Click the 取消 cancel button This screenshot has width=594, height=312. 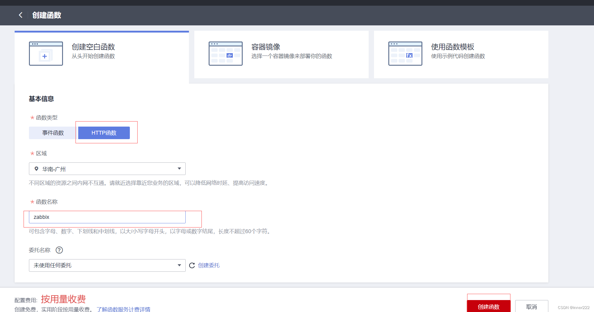click(x=532, y=306)
